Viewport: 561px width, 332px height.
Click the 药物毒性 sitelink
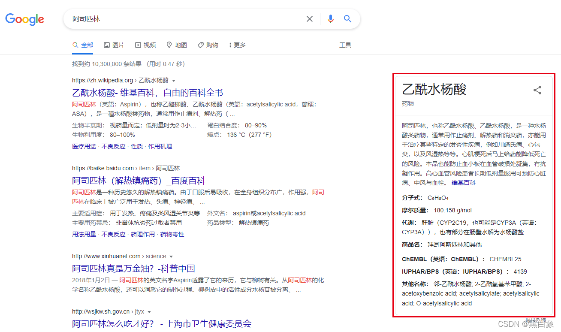coord(172,234)
